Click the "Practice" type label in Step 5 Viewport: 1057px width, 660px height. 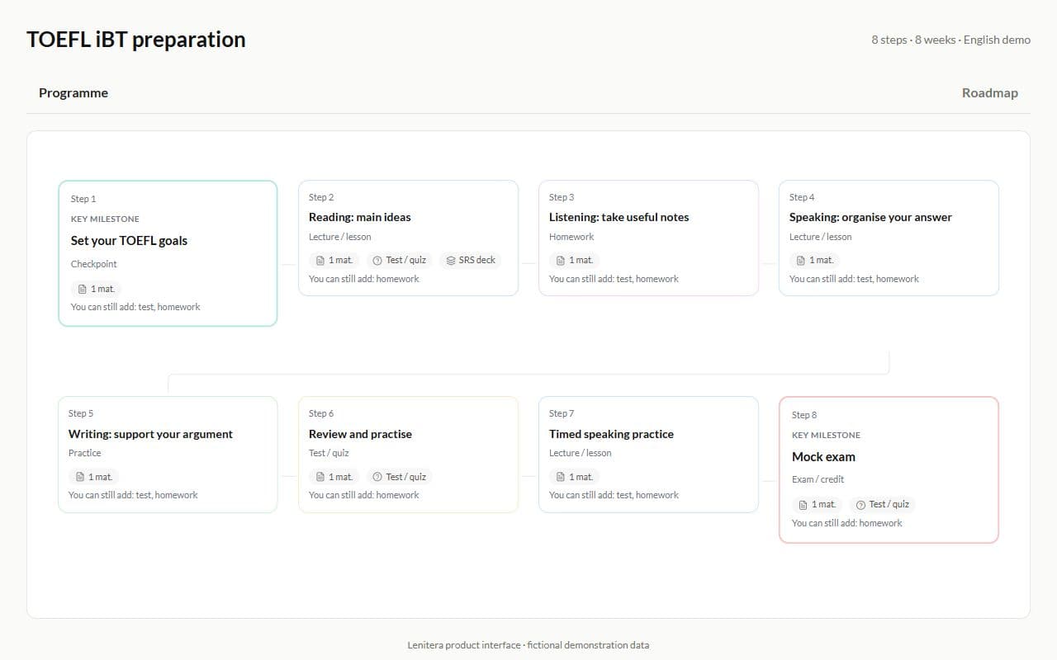click(x=85, y=453)
